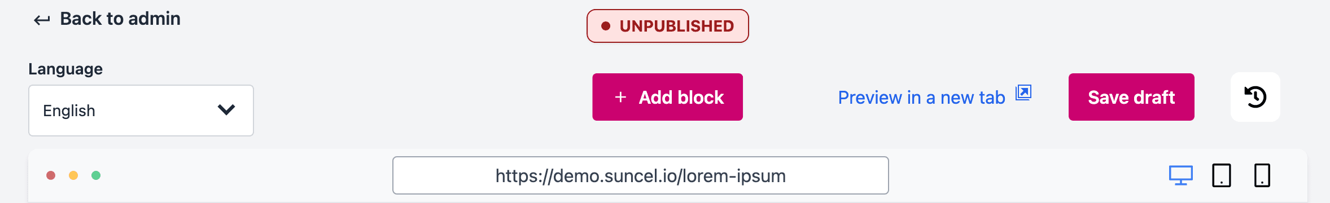Save the page with Save draft
The width and height of the screenshot is (1330, 203).
[x=1131, y=97]
